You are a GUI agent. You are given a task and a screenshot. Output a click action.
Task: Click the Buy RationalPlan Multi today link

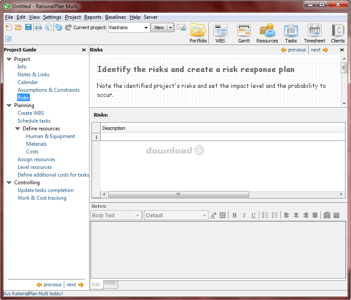(33, 294)
